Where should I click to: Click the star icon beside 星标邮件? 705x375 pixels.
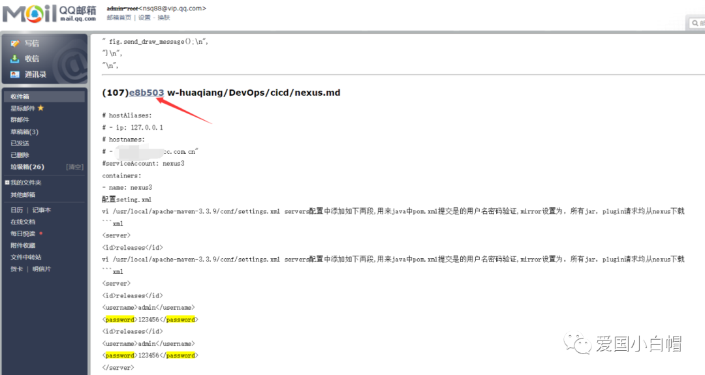41,108
